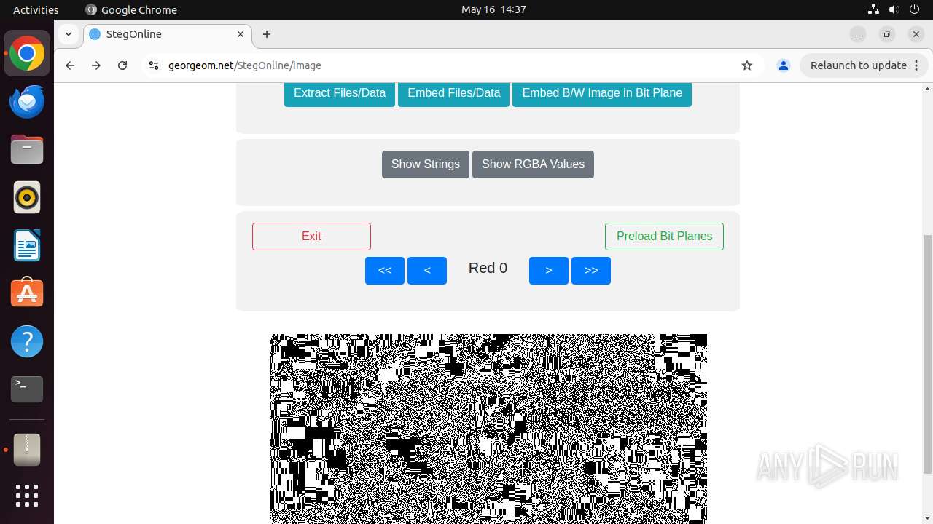Open the Chrome profile menu
This screenshot has width=933, height=524.
pos(784,65)
